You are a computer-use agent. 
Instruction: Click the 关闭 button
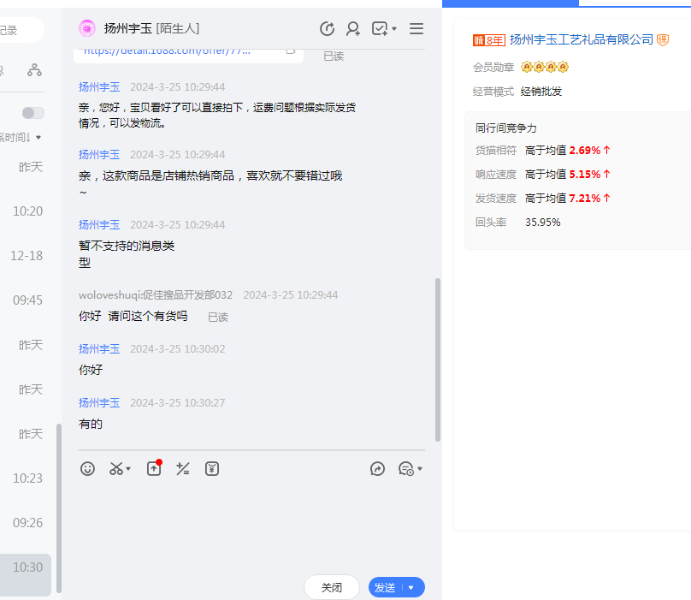coord(331,587)
